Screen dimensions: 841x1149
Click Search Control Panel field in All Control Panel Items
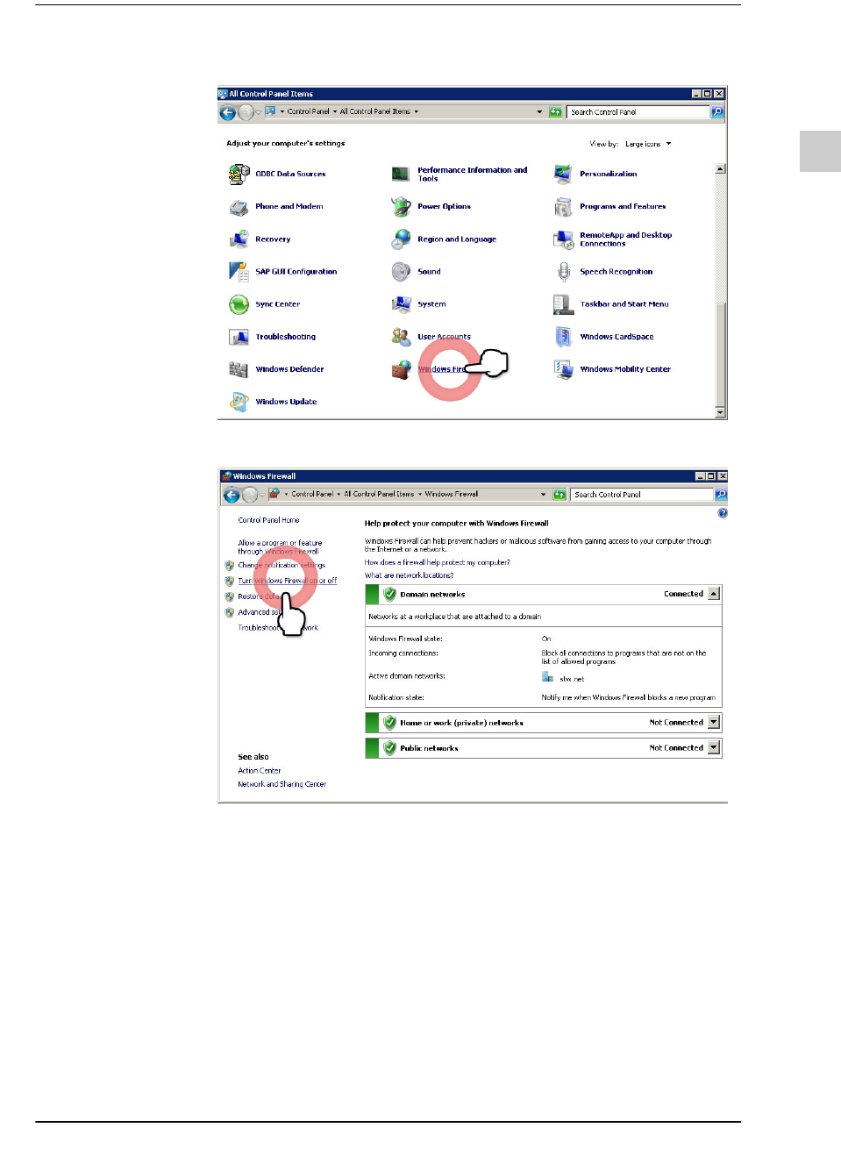(638, 112)
